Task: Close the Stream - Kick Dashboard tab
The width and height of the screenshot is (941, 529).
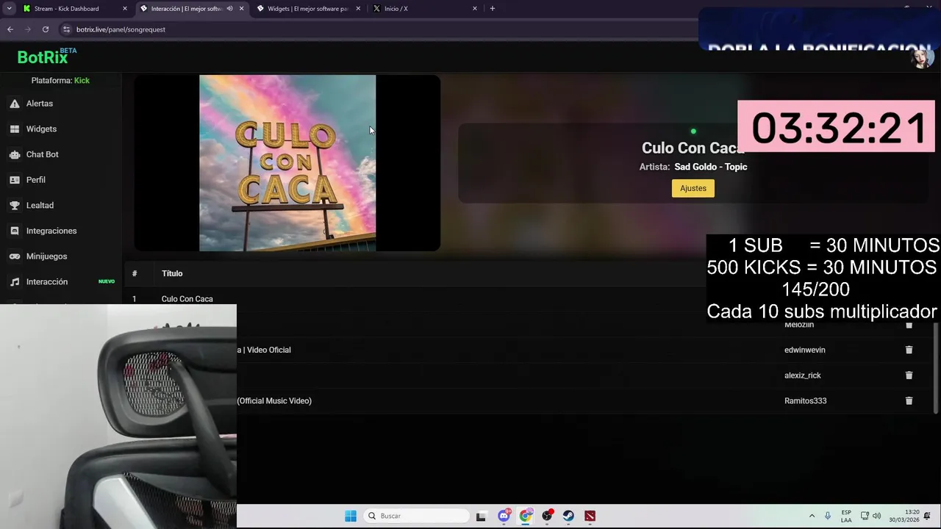Action: click(x=124, y=9)
